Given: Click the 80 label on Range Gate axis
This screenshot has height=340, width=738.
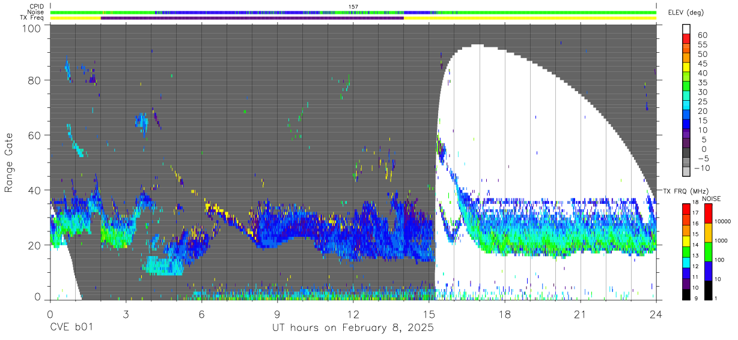Looking at the screenshot, I should 34,80.
